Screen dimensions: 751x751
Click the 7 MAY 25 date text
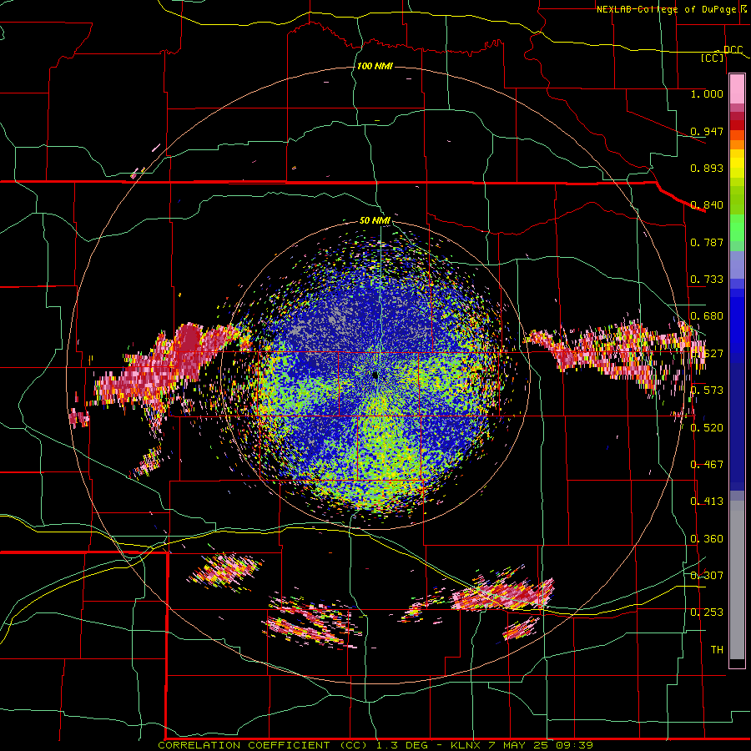[x=518, y=745]
